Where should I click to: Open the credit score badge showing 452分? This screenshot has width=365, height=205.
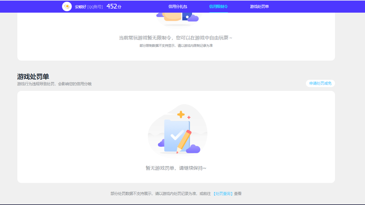point(114,6)
